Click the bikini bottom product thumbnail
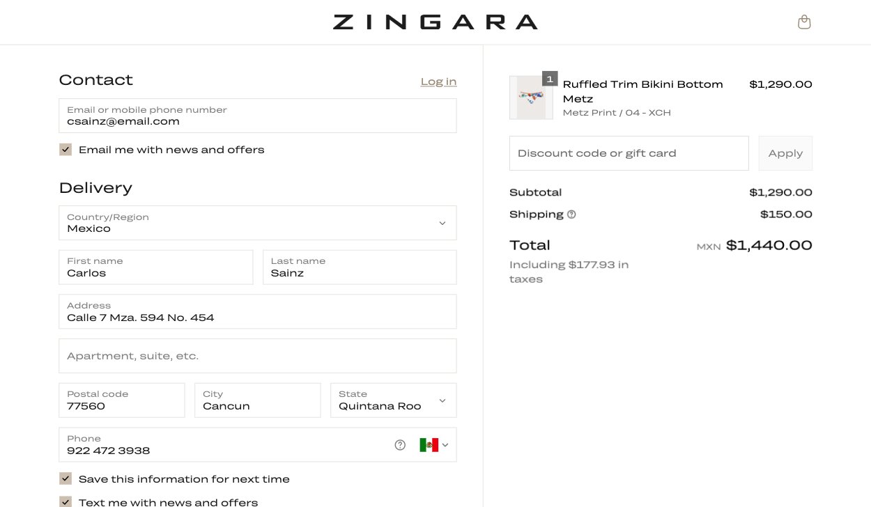This screenshot has width=871, height=507. (531, 98)
